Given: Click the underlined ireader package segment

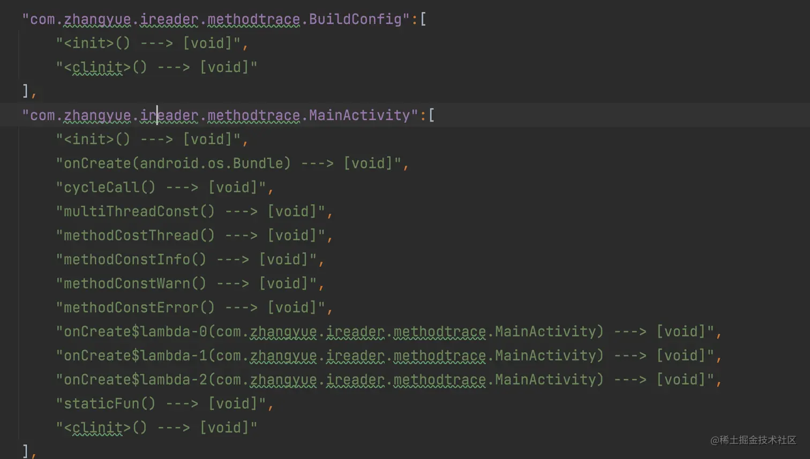Looking at the screenshot, I should click(x=168, y=115).
